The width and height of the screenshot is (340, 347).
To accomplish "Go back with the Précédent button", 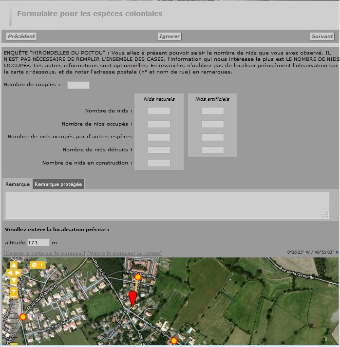I will pyautogui.click(x=21, y=37).
